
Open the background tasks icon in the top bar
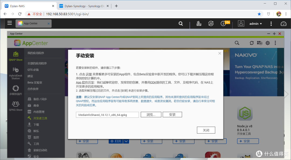199,24
